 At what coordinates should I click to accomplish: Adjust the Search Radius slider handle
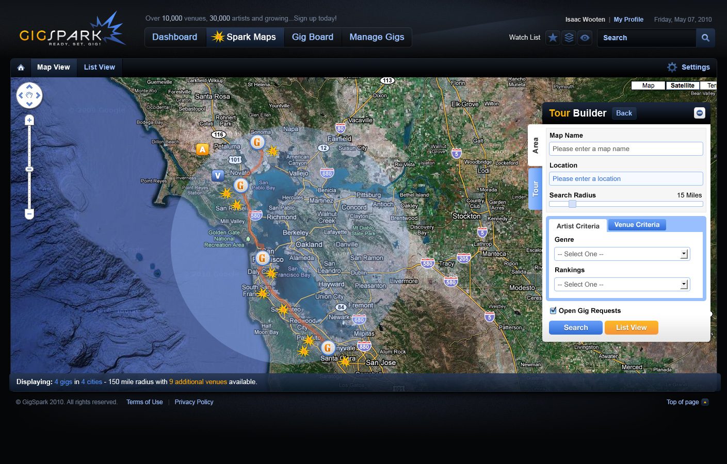(x=572, y=204)
